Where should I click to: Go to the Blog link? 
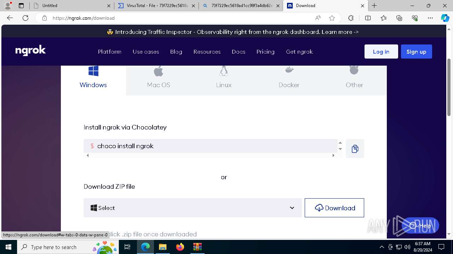pyautogui.click(x=176, y=52)
